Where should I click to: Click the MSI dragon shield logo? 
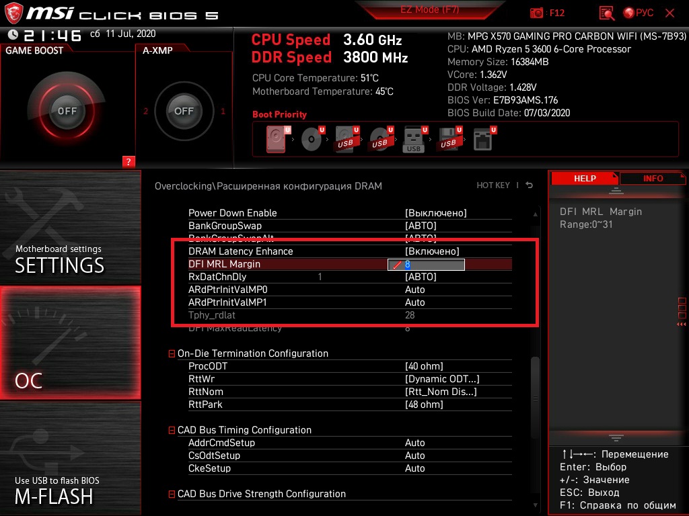(x=13, y=13)
